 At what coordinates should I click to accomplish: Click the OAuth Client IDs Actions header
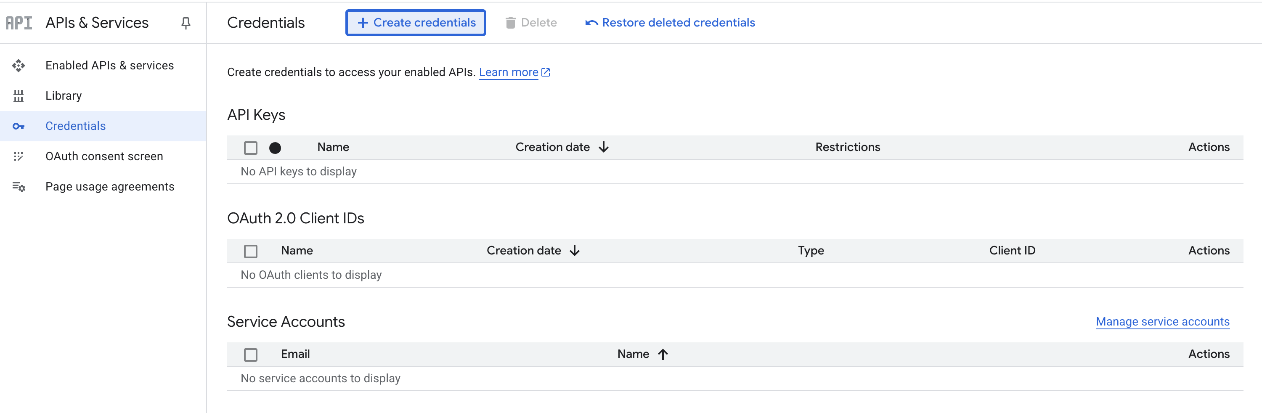click(x=1209, y=250)
